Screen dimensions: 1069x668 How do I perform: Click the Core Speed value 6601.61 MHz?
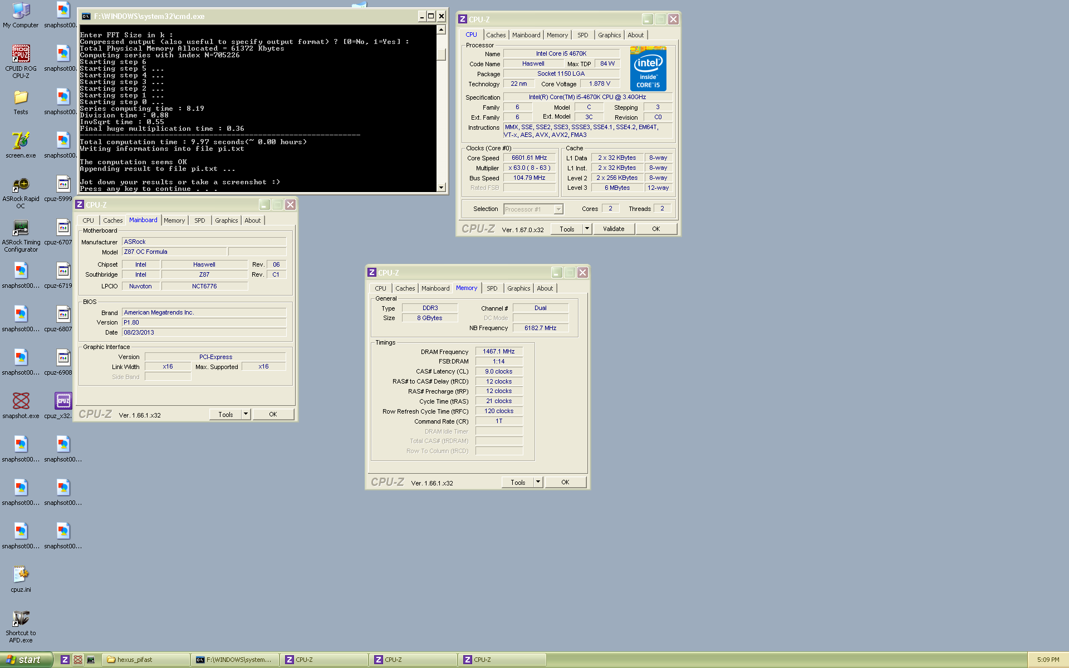point(529,158)
